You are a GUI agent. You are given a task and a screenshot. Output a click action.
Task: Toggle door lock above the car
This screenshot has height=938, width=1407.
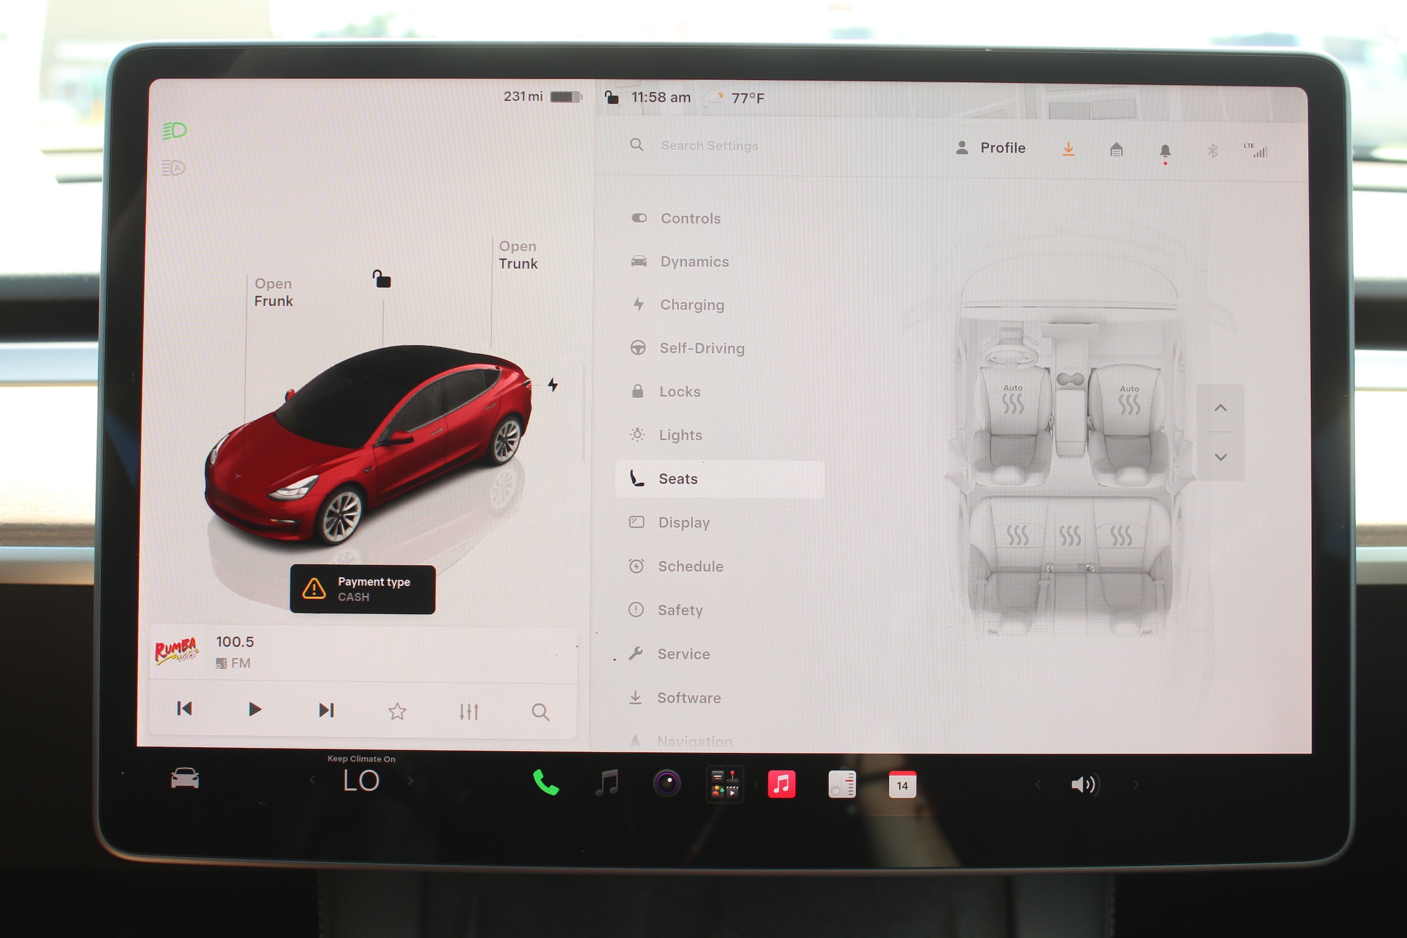(382, 279)
